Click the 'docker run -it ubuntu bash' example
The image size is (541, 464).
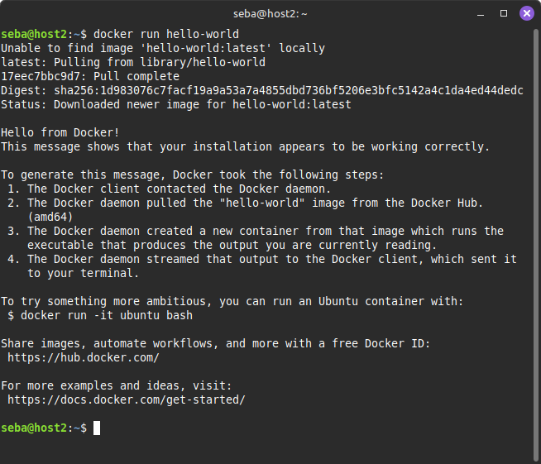pyautogui.click(x=107, y=315)
